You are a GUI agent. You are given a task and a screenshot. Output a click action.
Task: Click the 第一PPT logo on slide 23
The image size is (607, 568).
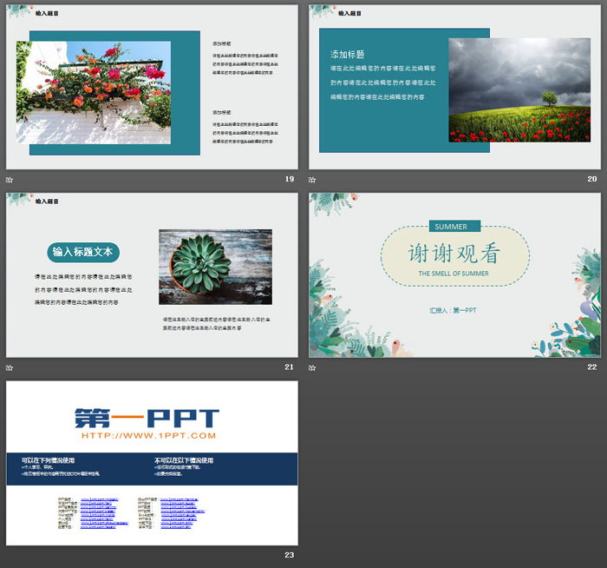[147, 418]
